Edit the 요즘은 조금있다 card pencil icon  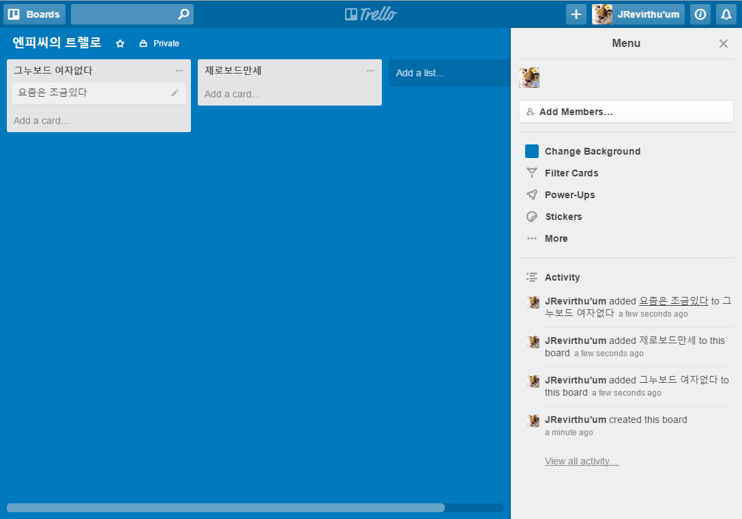pos(175,93)
